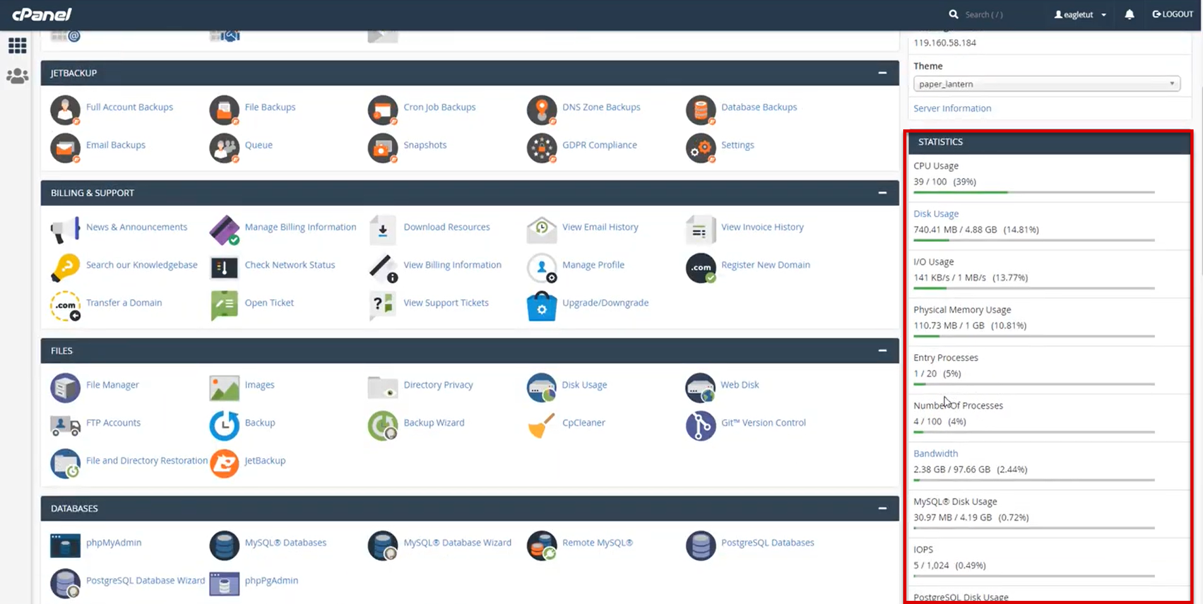Image resolution: width=1203 pixels, height=604 pixels.
Task: Click the phpMyAdmin icon
Action: tap(65, 545)
